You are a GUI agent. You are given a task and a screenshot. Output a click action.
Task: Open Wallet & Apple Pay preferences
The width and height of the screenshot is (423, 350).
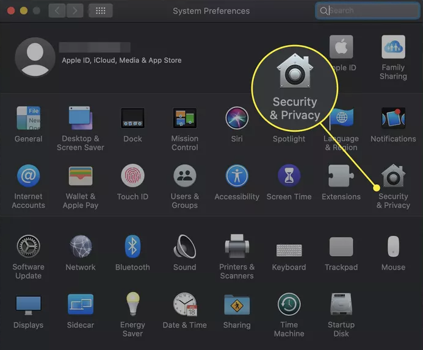[x=81, y=176]
